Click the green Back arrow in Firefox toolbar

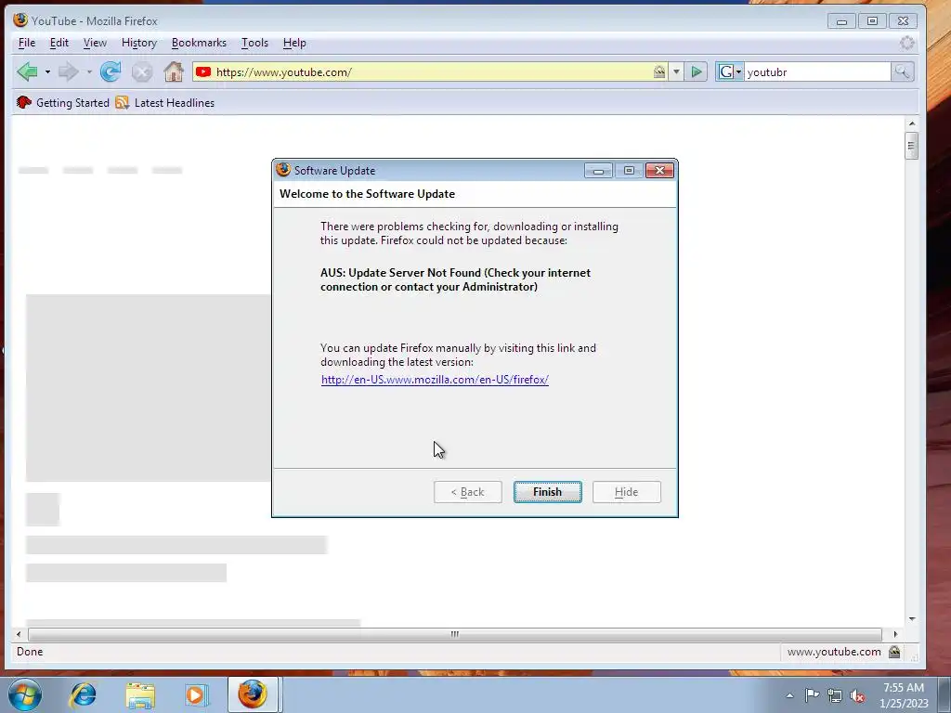(27, 72)
